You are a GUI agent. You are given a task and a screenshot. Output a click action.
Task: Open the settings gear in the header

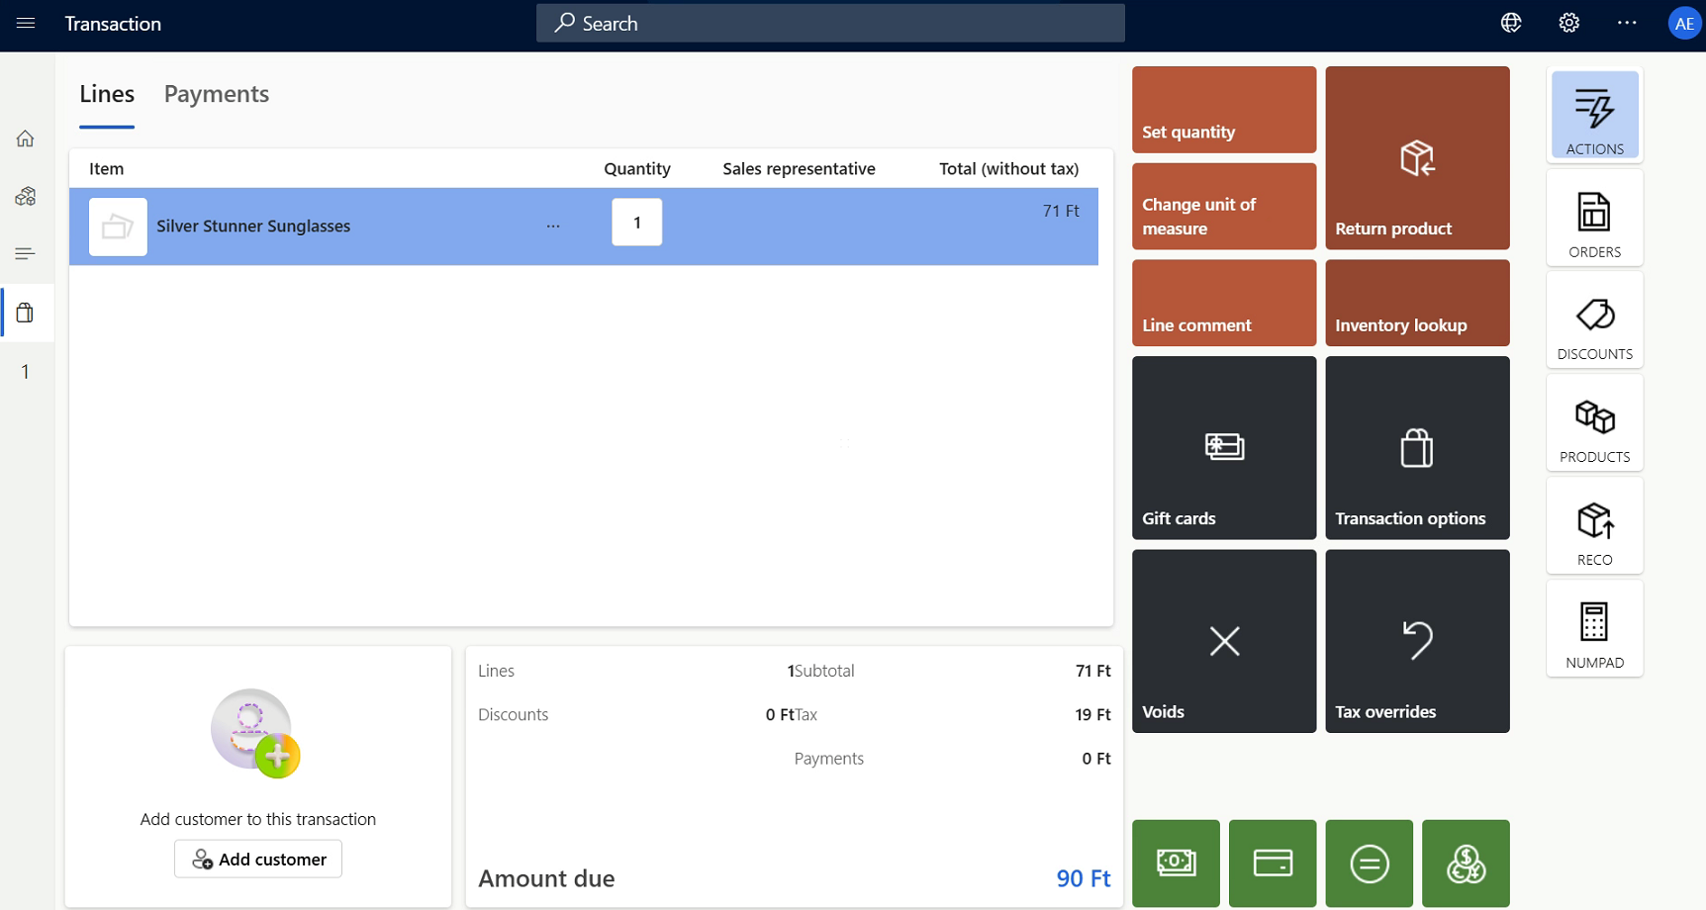coord(1569,23)
